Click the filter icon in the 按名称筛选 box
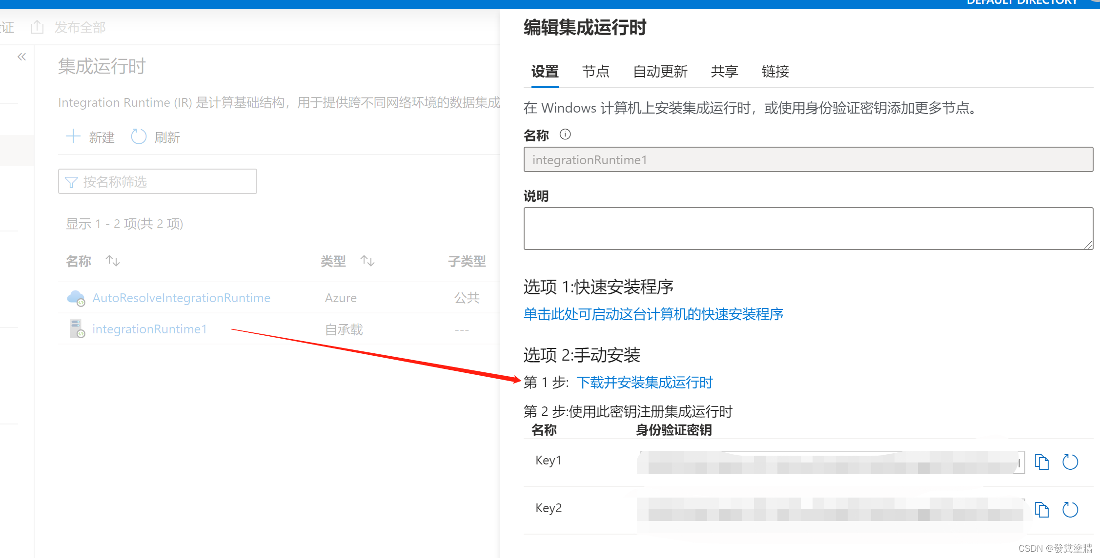 (x=72, y=181)
